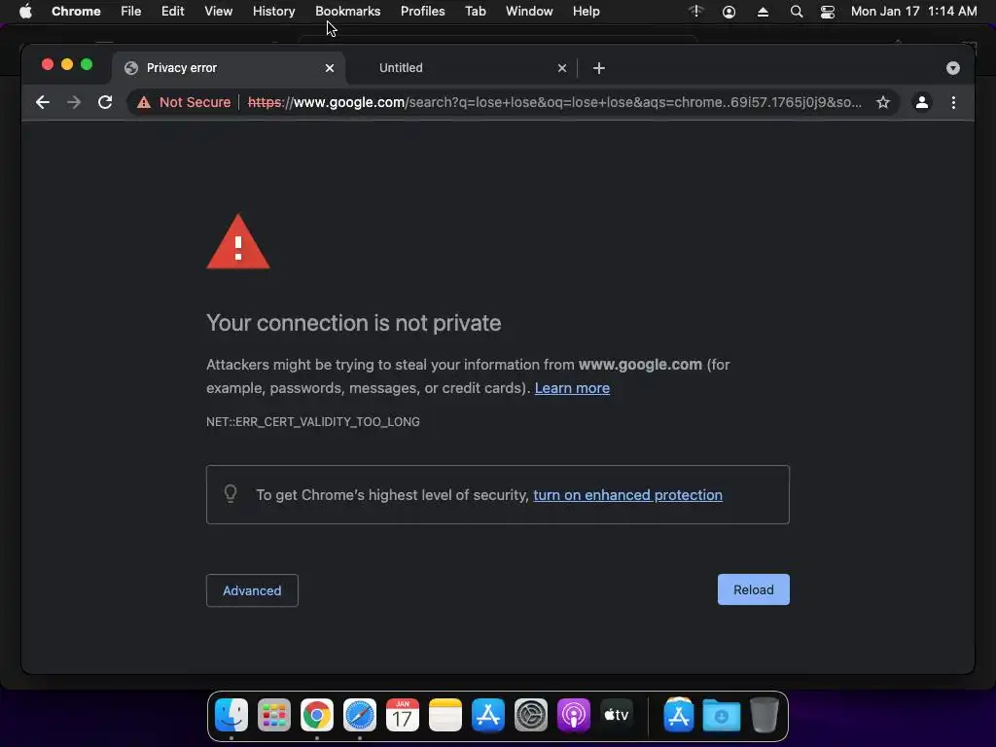996x747 pixels.
Task: Click the Advanced button
Action: pos(252,590)
